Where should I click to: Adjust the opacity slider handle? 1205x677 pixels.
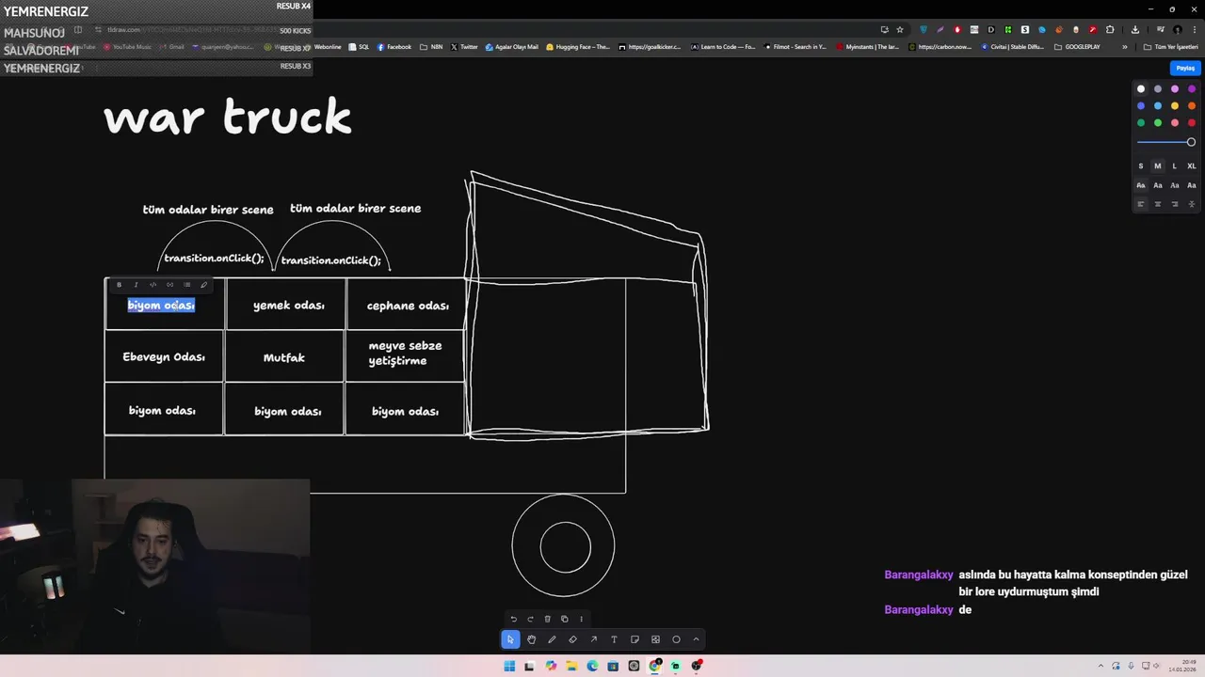pyautogui.click(x=1191, y=142)
